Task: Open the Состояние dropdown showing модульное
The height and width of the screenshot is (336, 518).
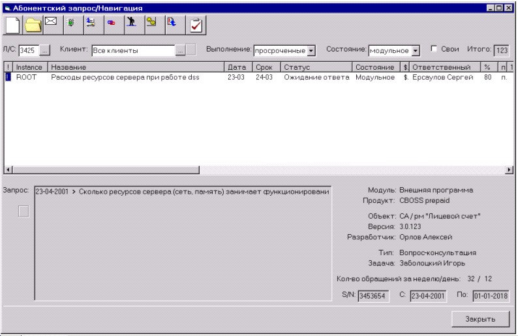Action: (416, 50)
